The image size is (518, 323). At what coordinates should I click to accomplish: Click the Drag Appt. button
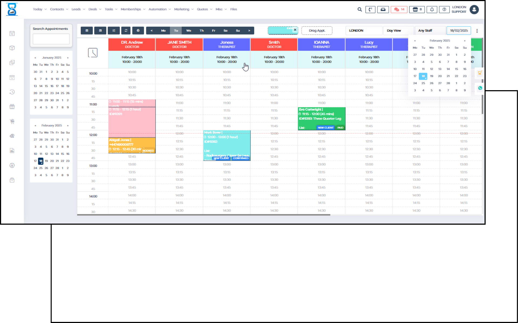(x=317, y=30)
